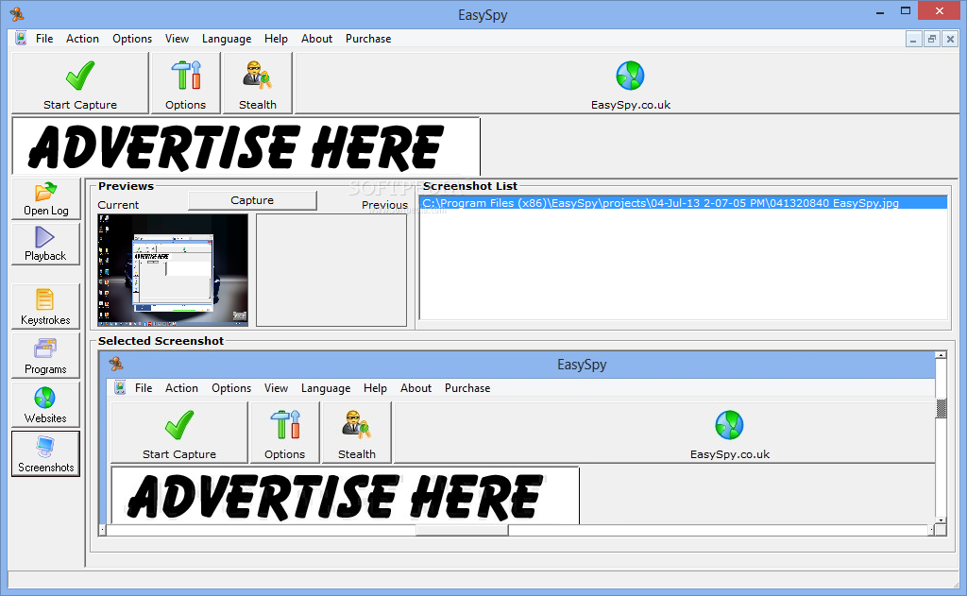Open the Keystrokes notepad icon
Viewport: 967px width, 596px height.
pyautogui.click(x=45, y=307)
